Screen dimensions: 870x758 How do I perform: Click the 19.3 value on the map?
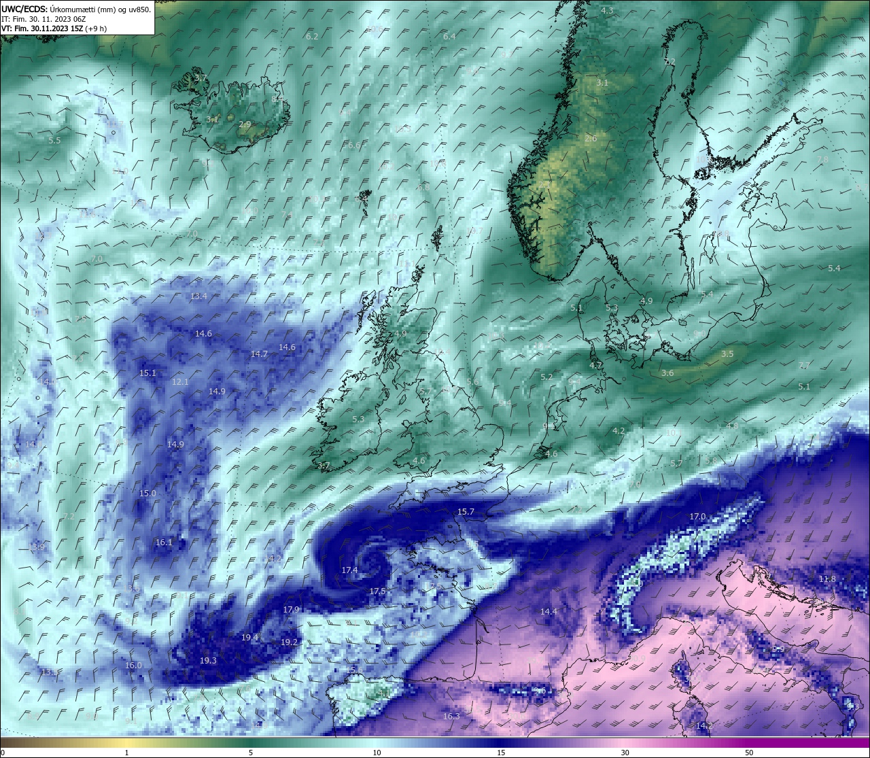coord(208,661)
